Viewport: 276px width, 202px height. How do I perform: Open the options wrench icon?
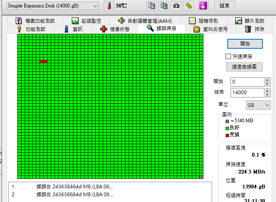[x=189, y=6]
